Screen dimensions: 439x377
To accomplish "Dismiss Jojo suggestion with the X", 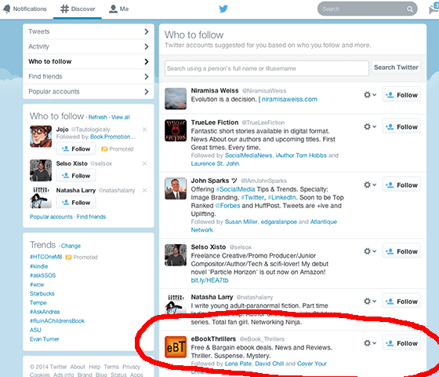I will 144,130.
